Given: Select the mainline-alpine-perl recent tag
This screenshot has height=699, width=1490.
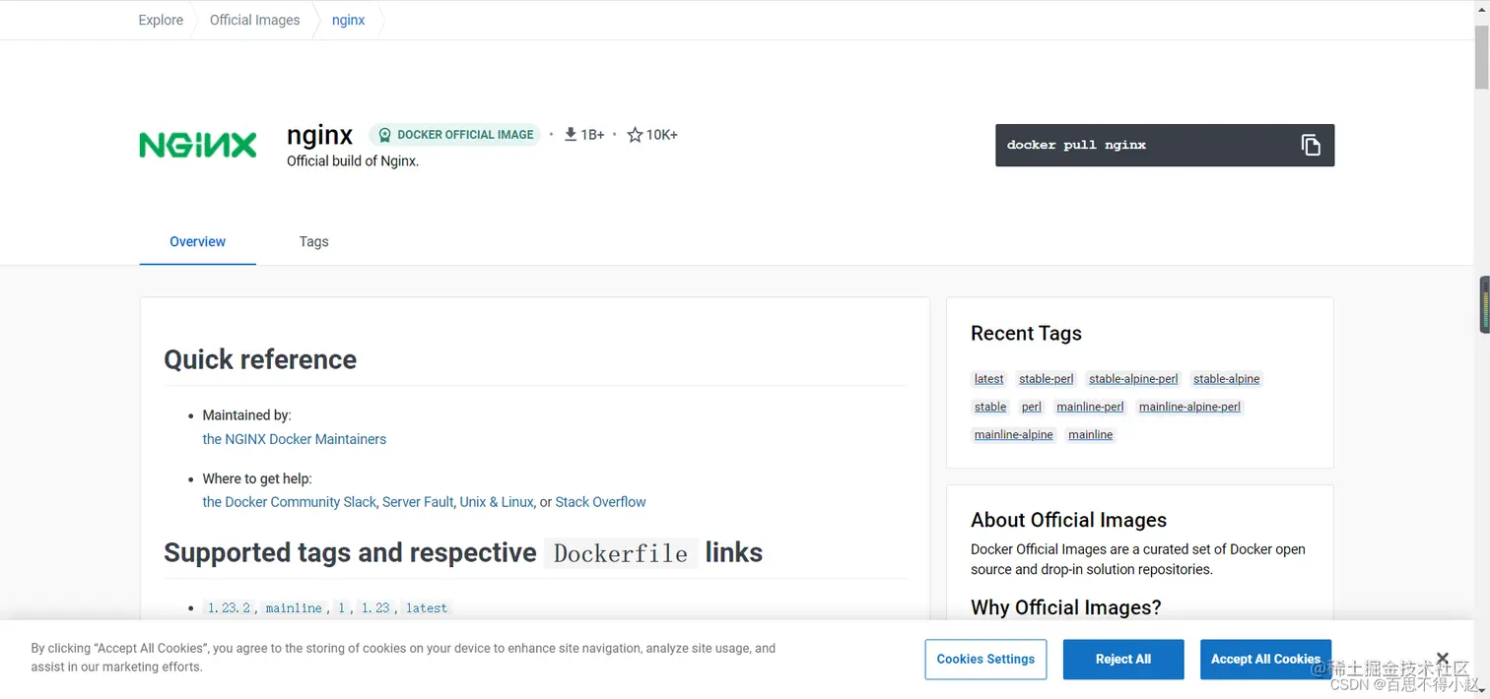Looking at the screenshot, I should (1189, 407).
